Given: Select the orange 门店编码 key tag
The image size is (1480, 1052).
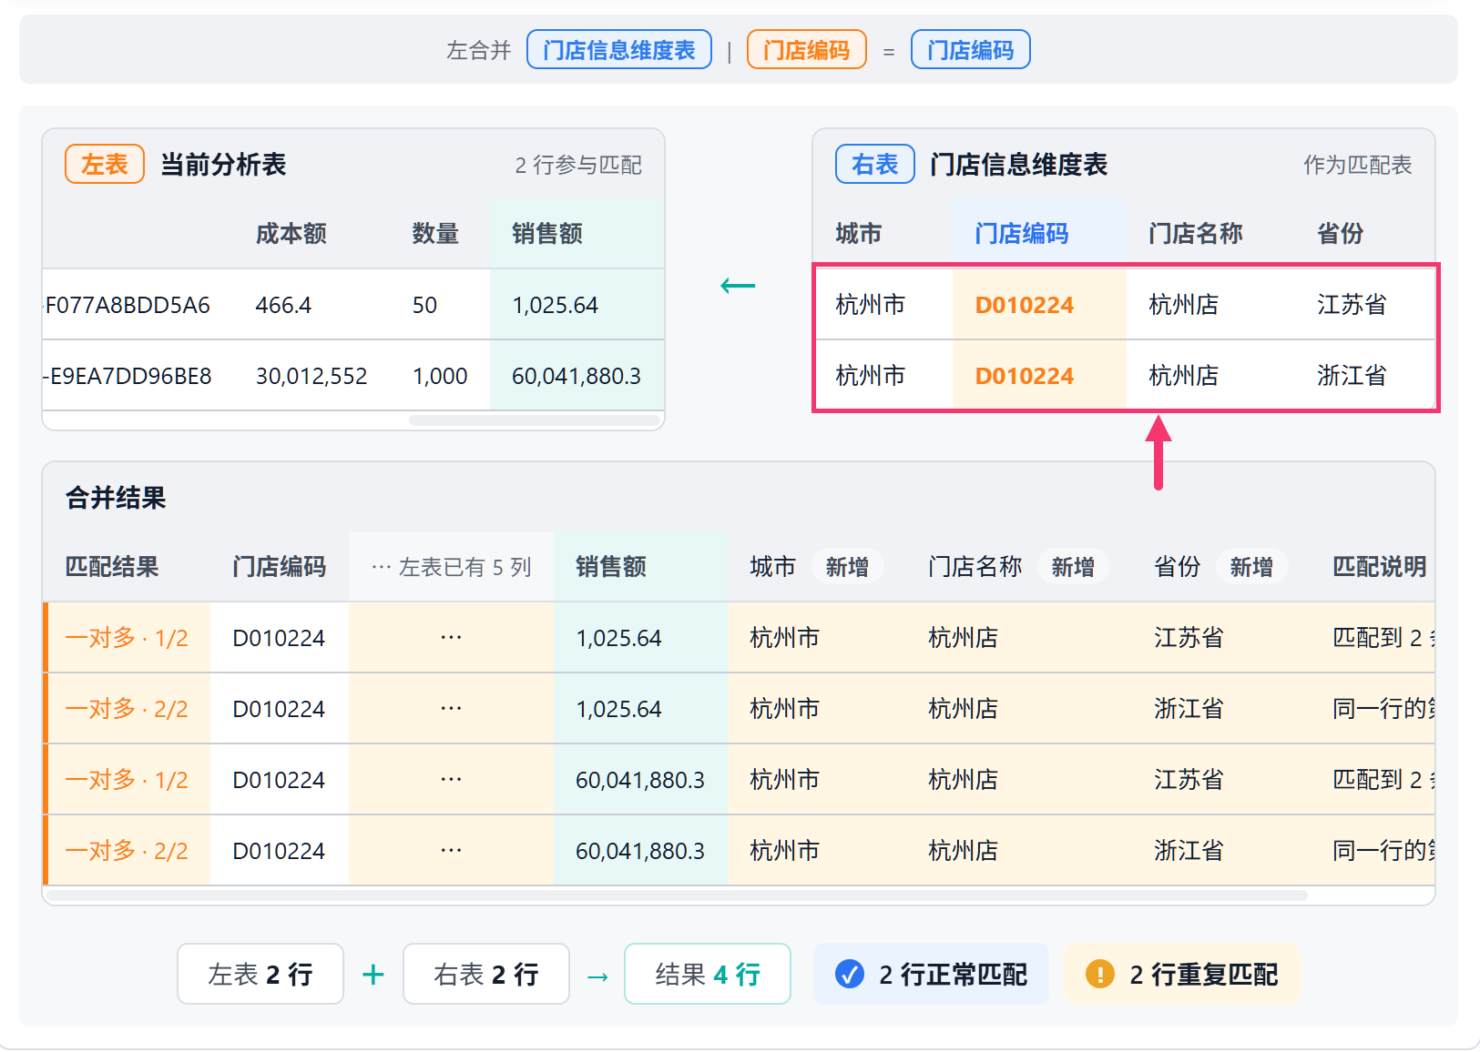Looking at the screenshot, I should coord(807,50).
